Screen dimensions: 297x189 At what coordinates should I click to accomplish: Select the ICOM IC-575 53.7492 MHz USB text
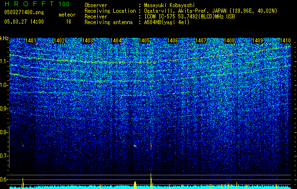click(x=189, y=17)
